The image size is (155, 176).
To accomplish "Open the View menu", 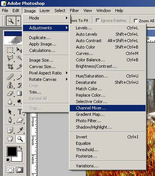I will tap(88, 10).
